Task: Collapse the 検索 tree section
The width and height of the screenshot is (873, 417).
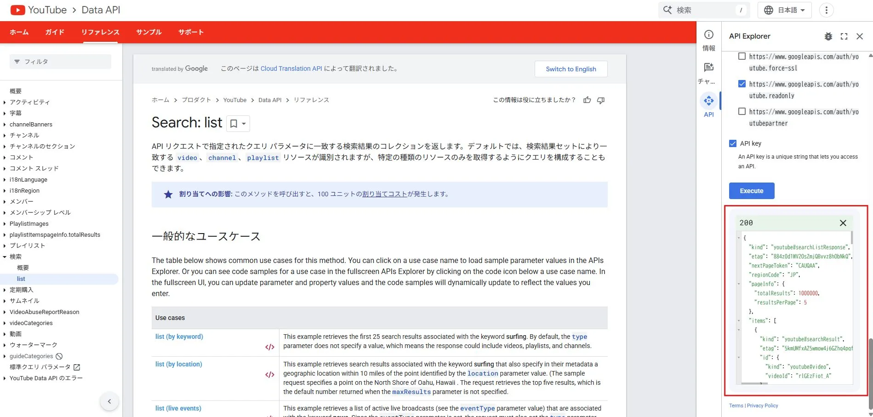Action: pyautogui.click(x=5, y=257)
